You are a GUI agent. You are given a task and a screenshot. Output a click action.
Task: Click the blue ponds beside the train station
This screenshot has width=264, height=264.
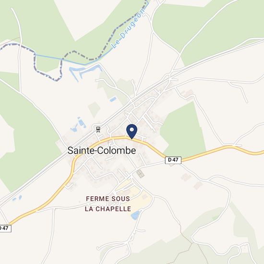pos(78,125)
